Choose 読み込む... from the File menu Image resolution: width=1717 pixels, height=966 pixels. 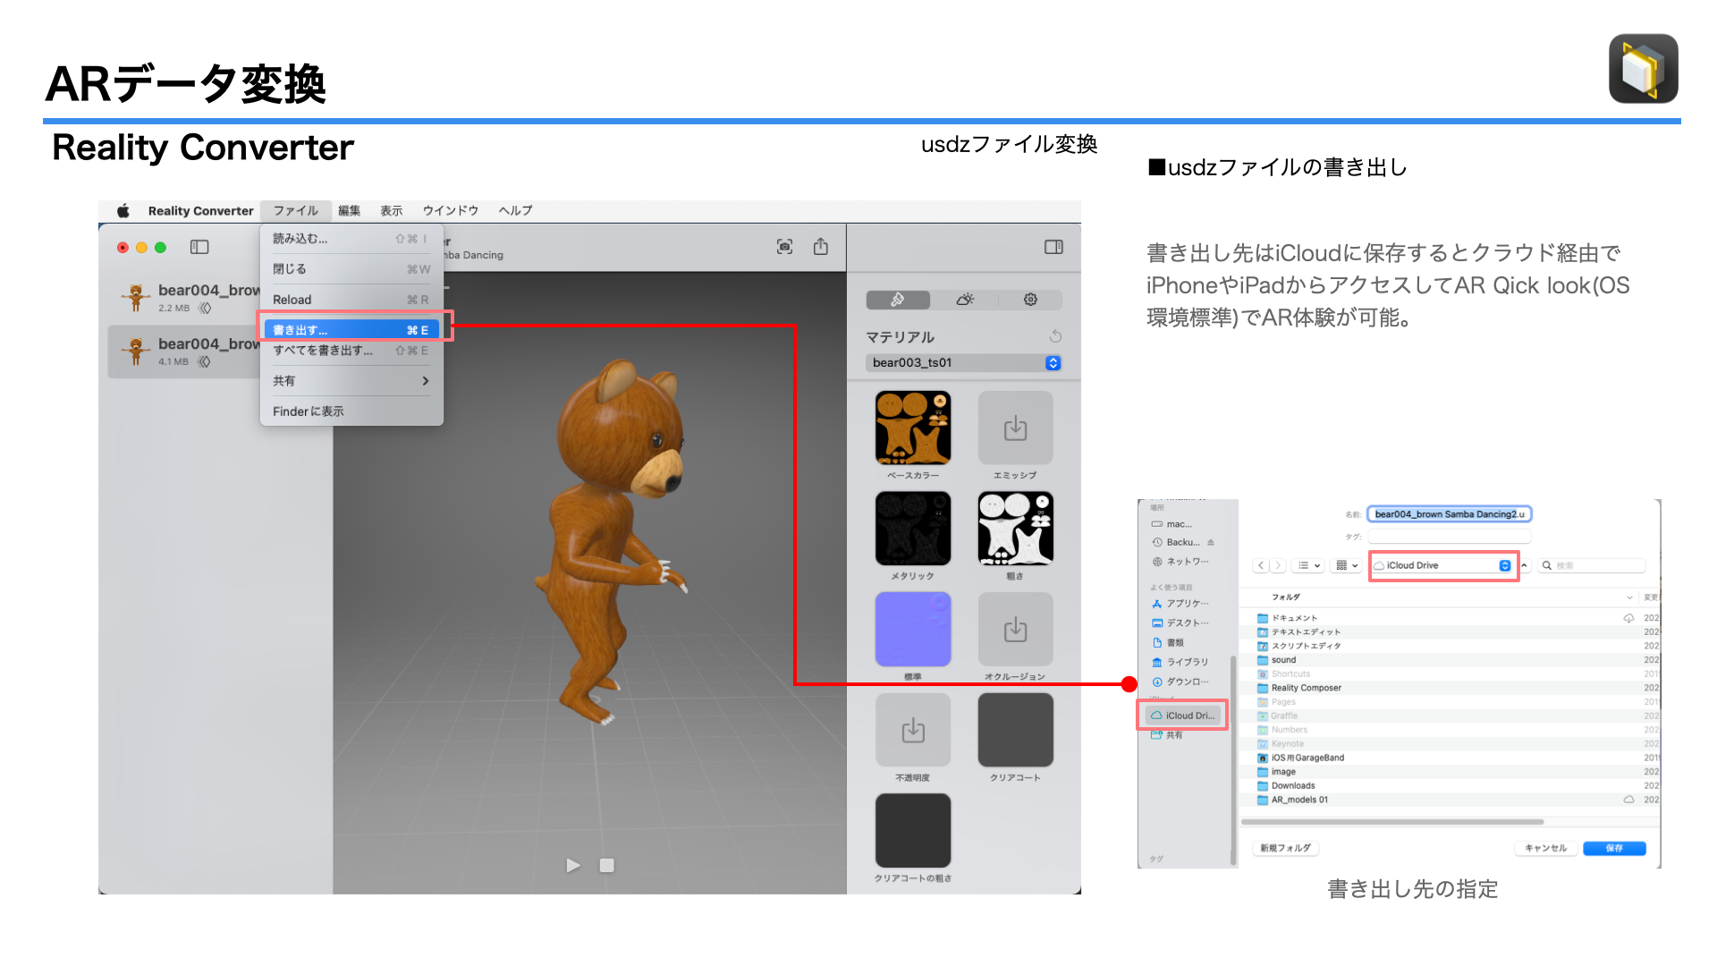point(351,239)
